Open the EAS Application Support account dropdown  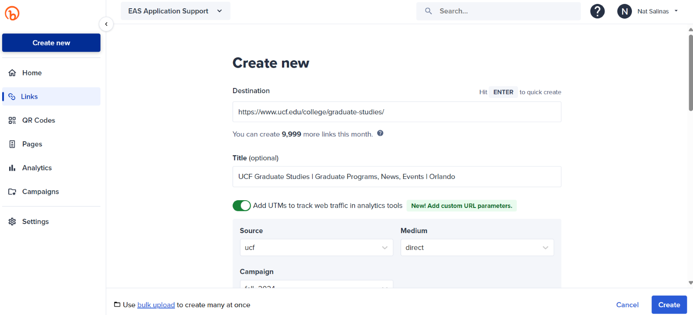(175, 11)
